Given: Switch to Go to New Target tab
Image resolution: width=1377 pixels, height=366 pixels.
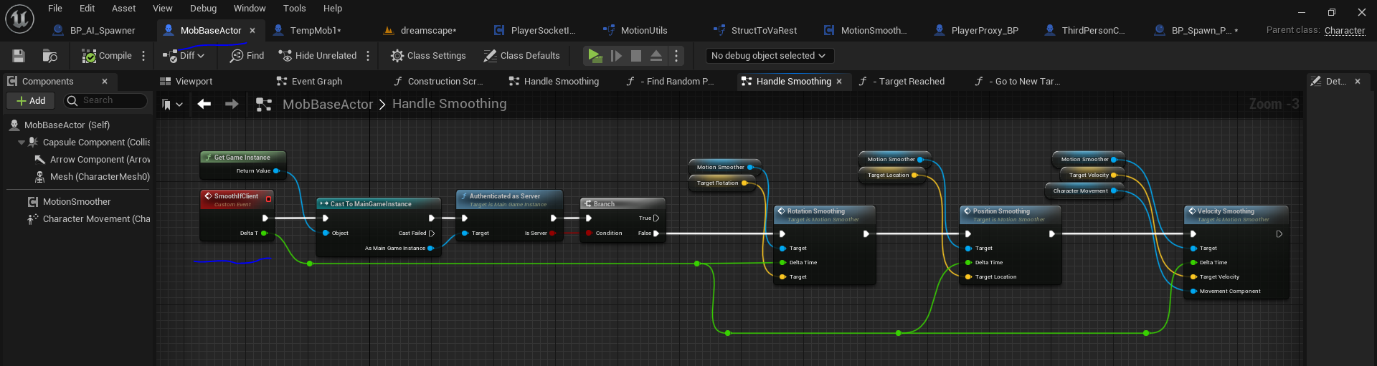Looking at the screenshot, I should [x=1018, y=82].
